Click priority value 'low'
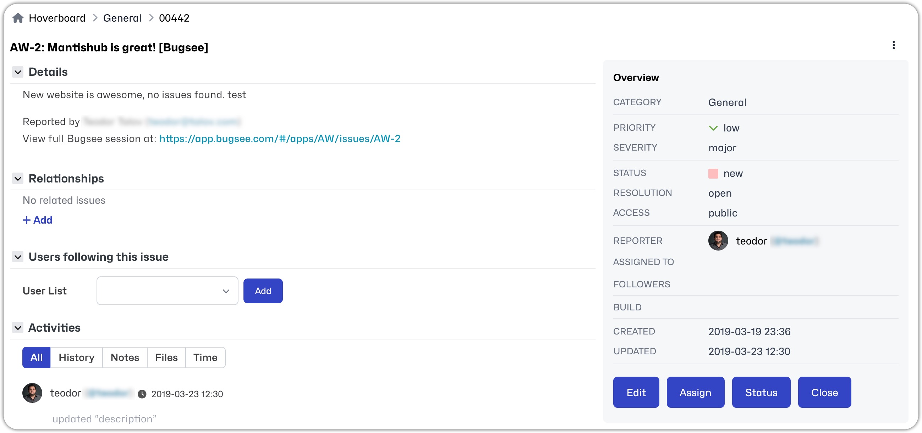Screen dimensions: 922x433 pos(731,128)
